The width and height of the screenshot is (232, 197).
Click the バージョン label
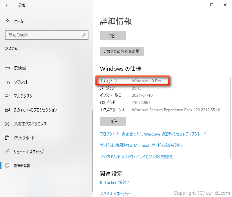tap(107, 88)
